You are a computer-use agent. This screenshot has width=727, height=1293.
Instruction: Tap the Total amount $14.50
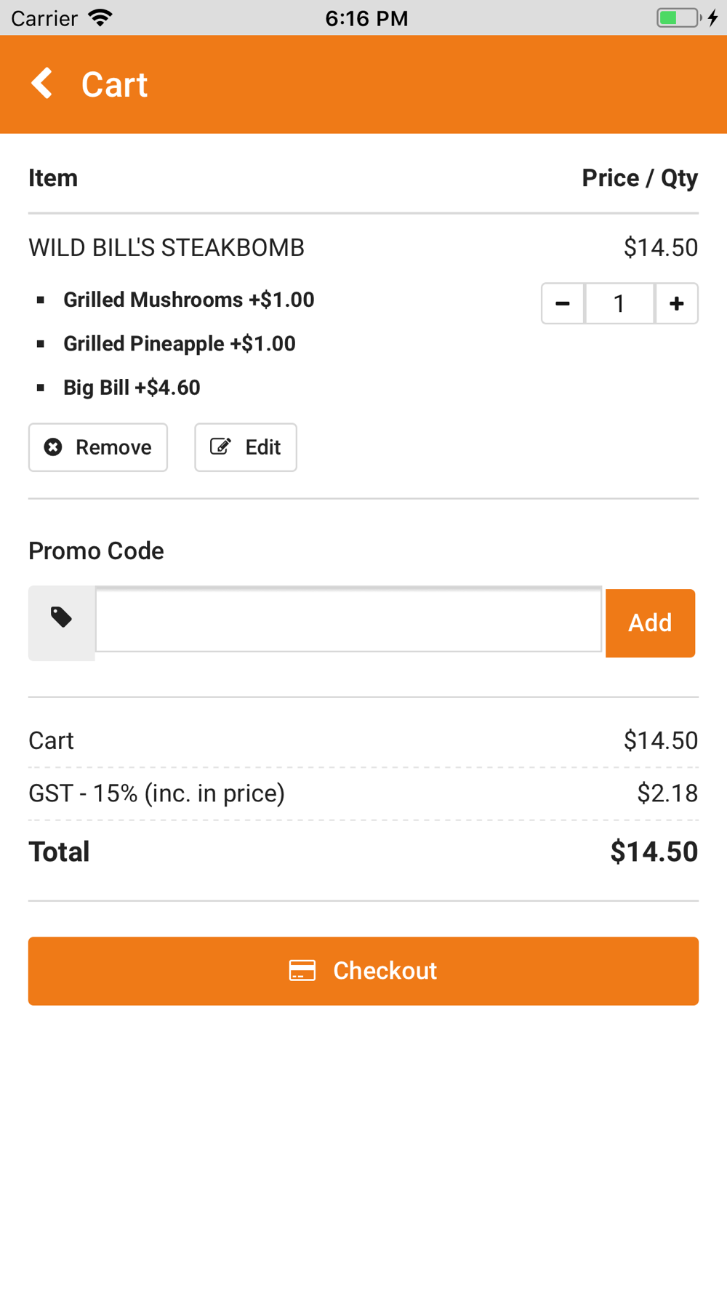click(x=654, y=852)
